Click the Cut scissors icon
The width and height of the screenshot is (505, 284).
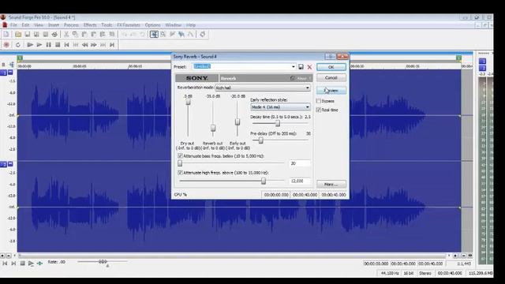click(x=66, y=34)
